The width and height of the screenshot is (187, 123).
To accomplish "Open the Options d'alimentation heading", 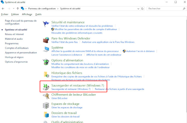I will tap(67, 60).
